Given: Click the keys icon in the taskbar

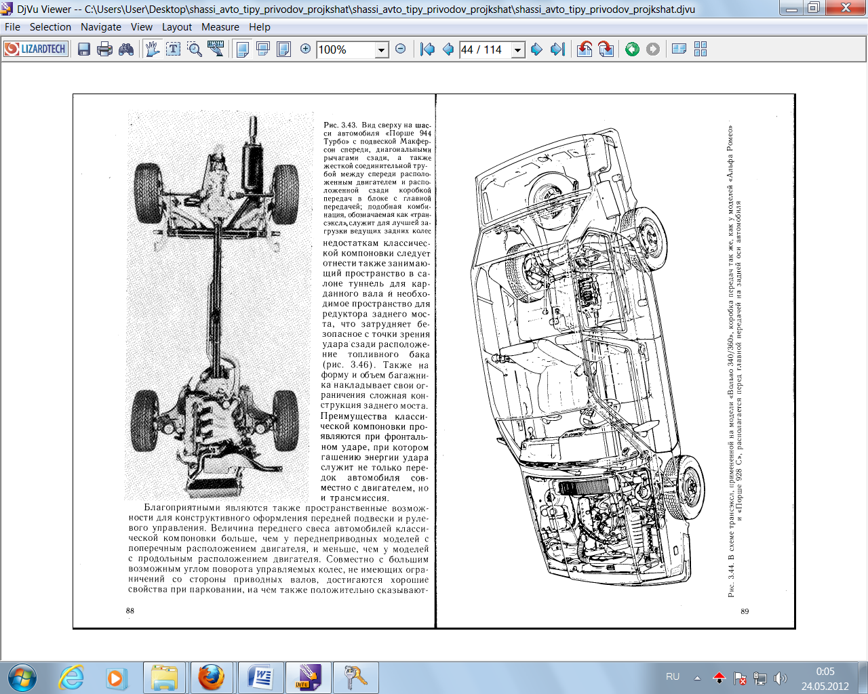Looking at the screenshot, I should coord(356,677).
